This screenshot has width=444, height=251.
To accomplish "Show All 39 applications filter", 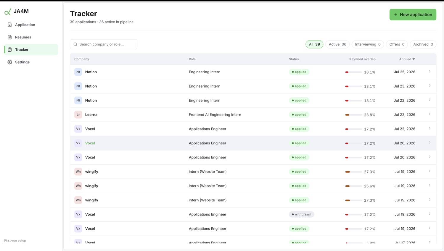I will 314,44.
